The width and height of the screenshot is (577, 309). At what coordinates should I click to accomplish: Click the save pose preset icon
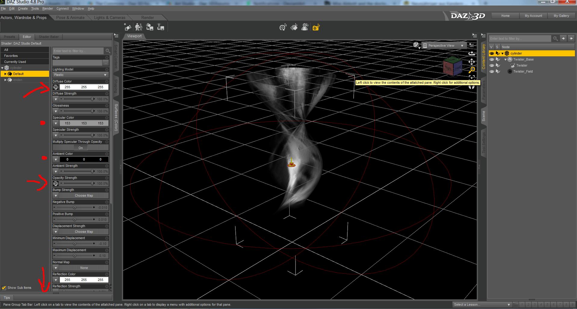pos(161,27)
